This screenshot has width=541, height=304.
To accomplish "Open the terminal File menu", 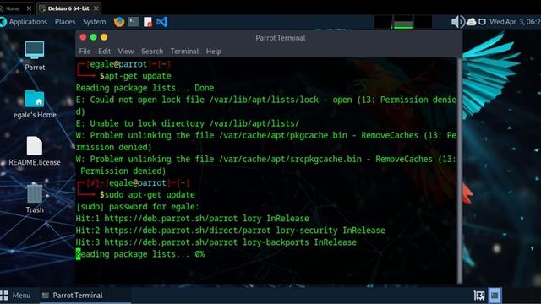I will click(x=85, y=52).
